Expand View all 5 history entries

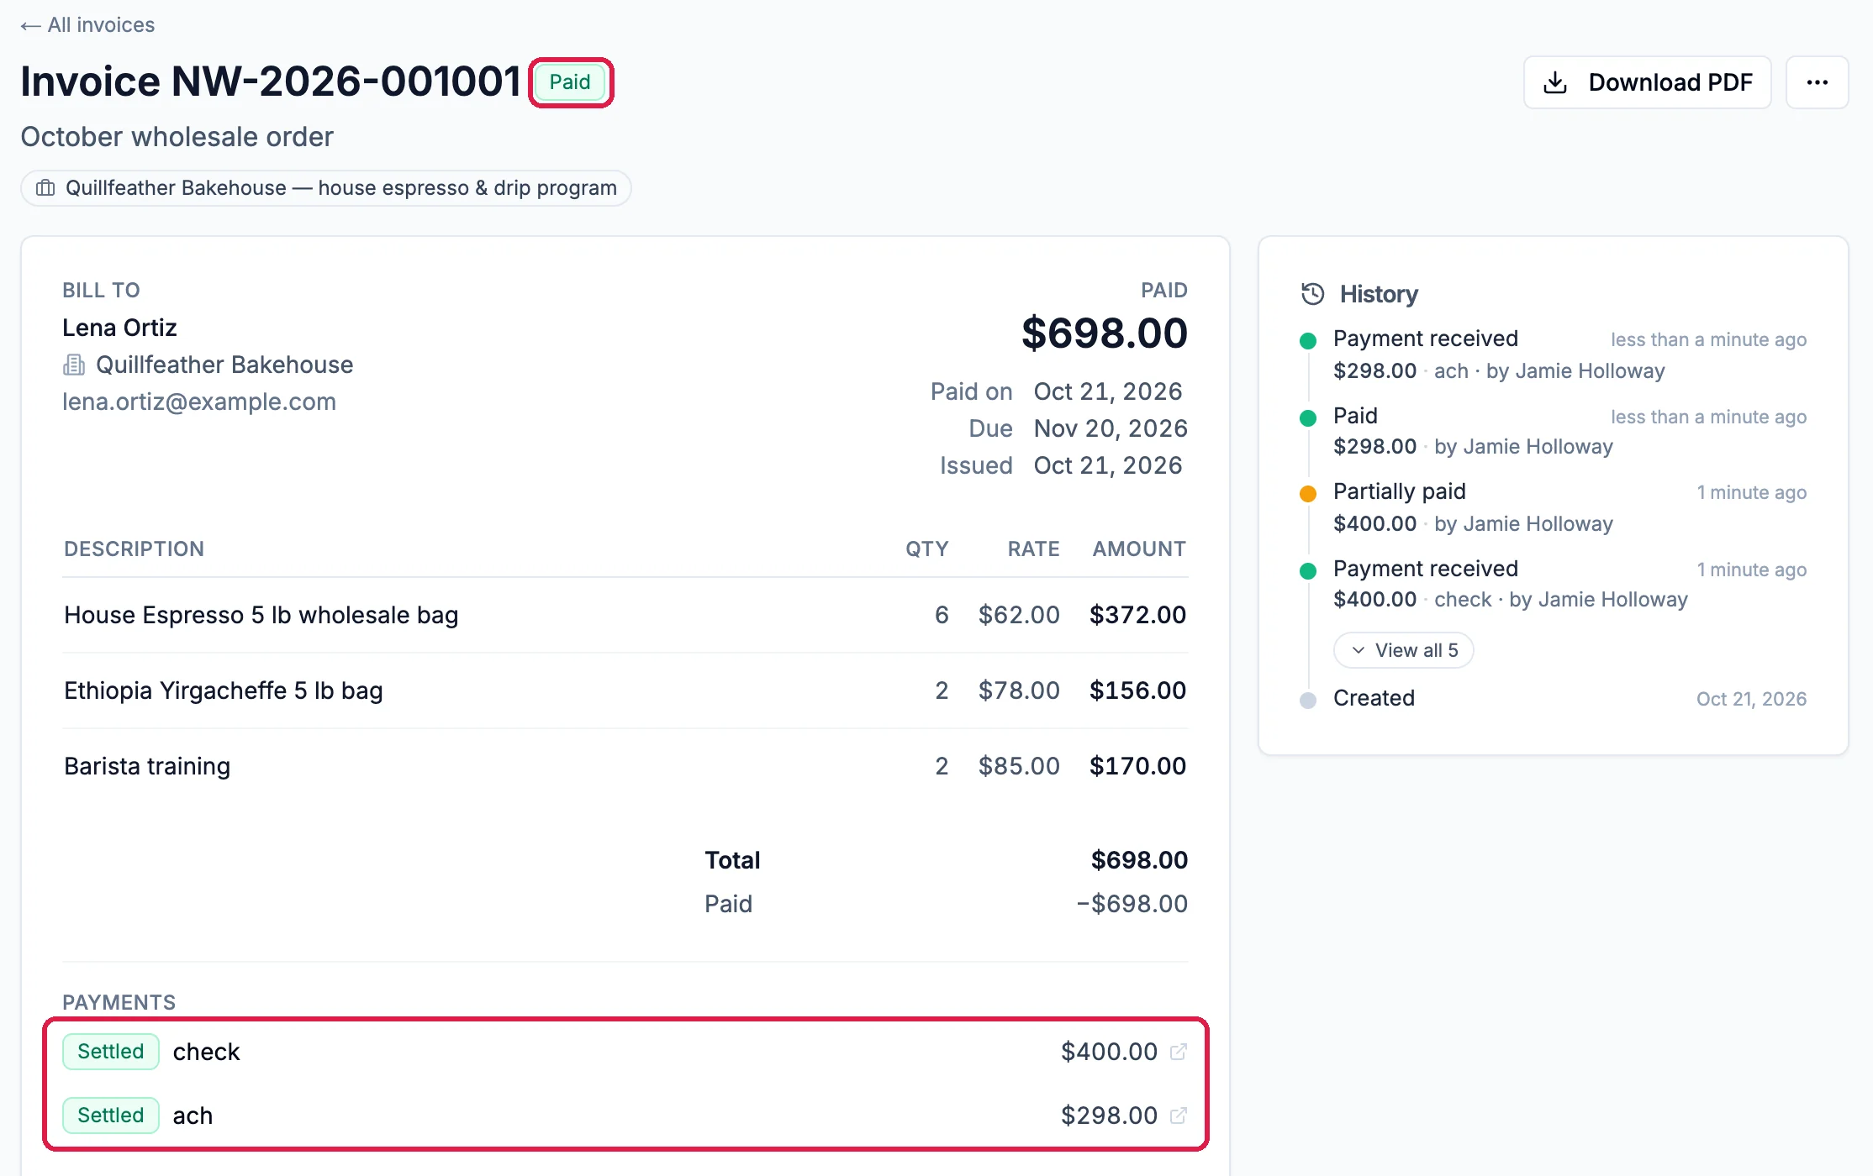(x=1403, y=650)
